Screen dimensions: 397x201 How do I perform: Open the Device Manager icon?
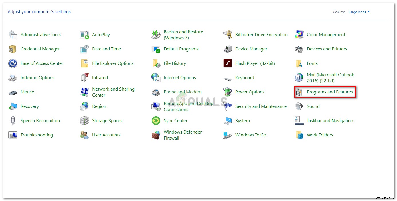click(x=251, y=49)
